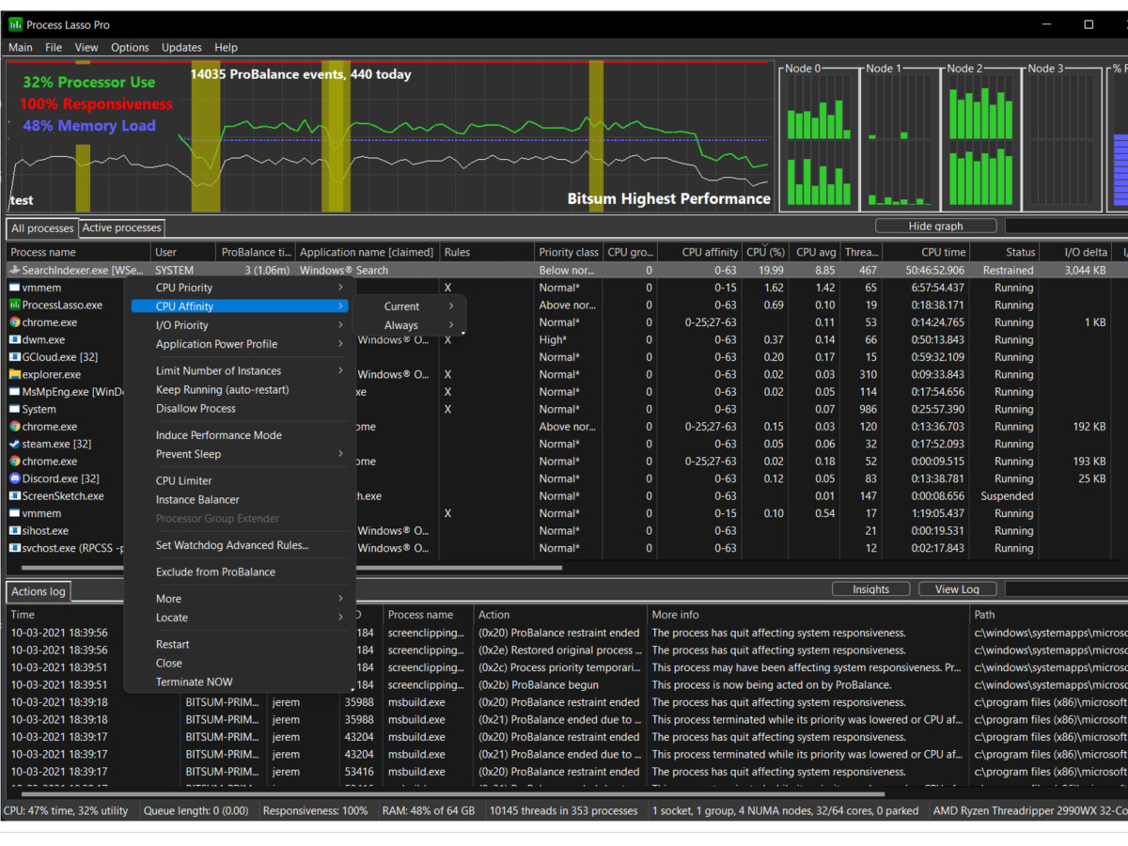Click the Process Lasso title bar icon
Screen dimensions: 1128x846
tap(15, 24)
